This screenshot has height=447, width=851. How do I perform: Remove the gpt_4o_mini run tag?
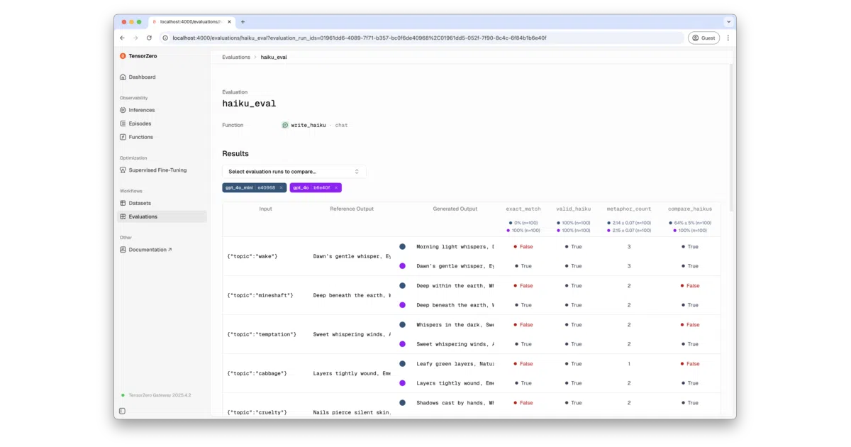point(281,187)
